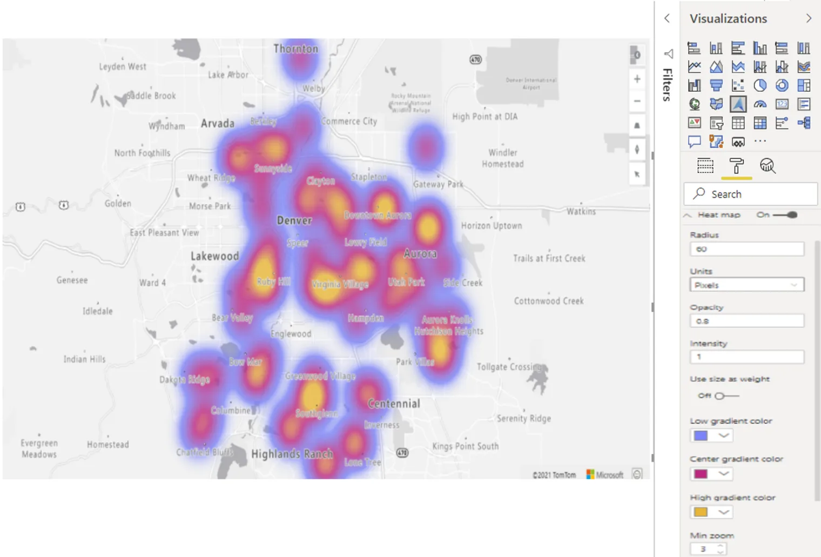The image size is (821, 557).
Task: Open Center gradient color picker dropdown
Action: (724, 474)
